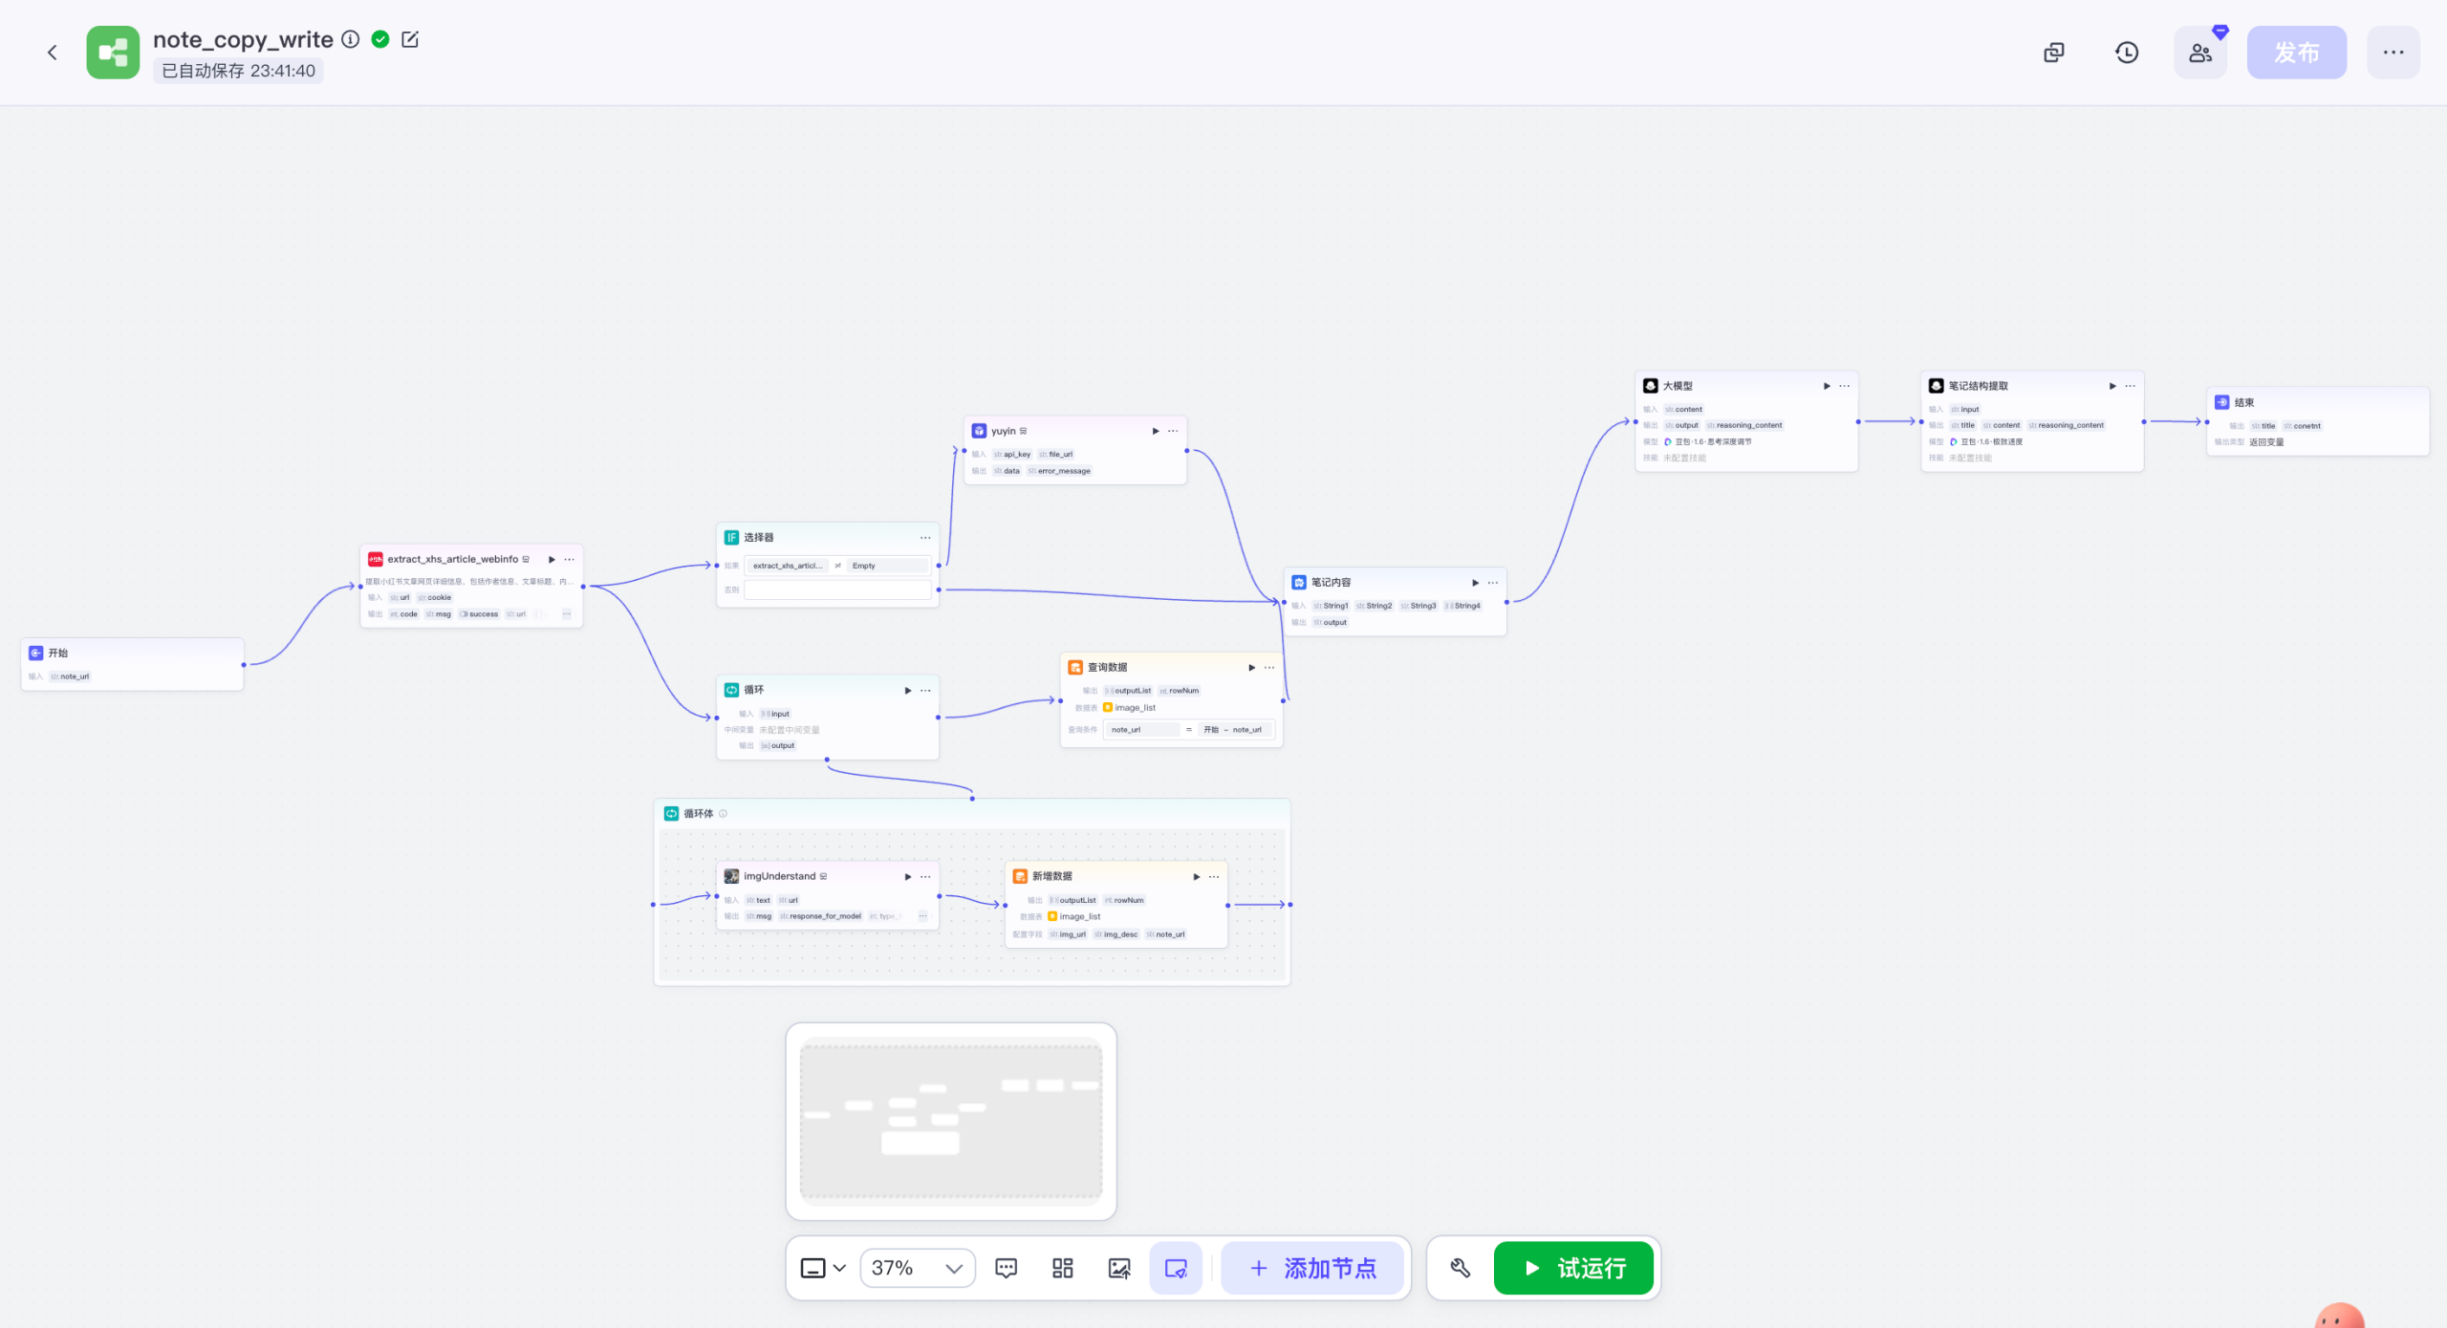Viewport: 2447px width, 1328px height.
Task: Auto-arrange nodes with the grid icon
Action: click(x=1063, y=1268)
